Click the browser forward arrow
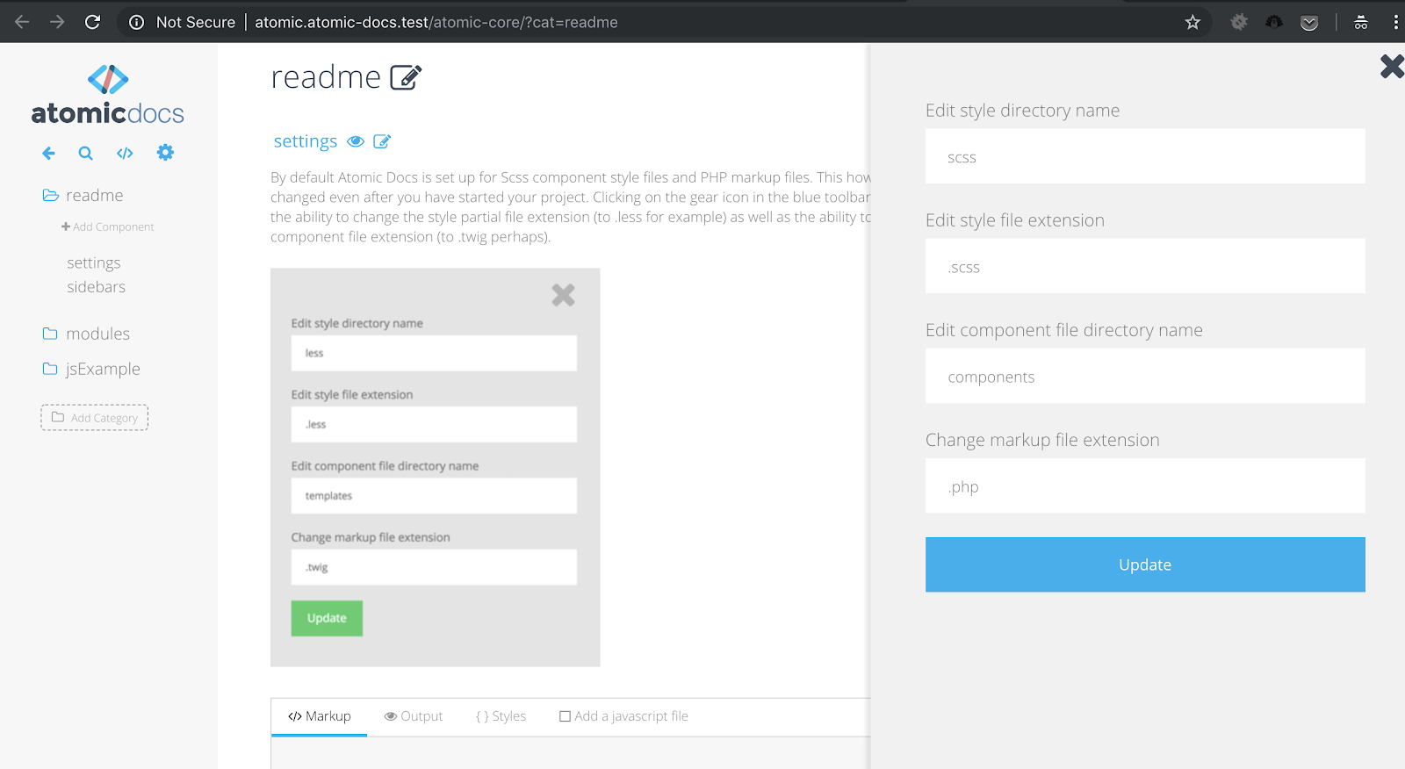 pos(57,22)
